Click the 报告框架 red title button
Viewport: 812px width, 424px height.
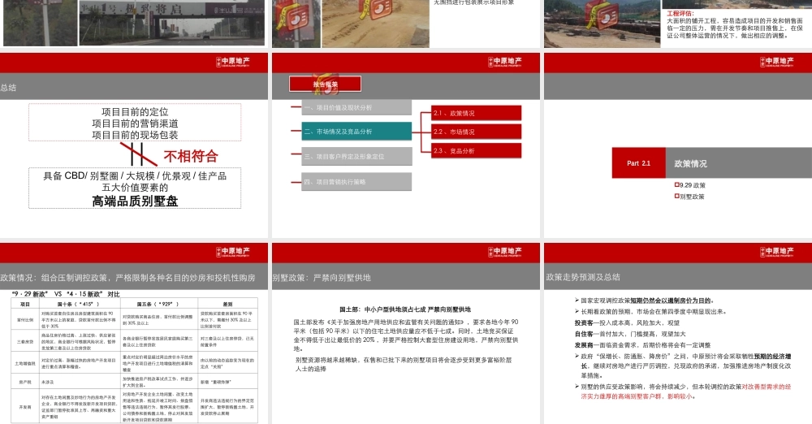point(313,84)
